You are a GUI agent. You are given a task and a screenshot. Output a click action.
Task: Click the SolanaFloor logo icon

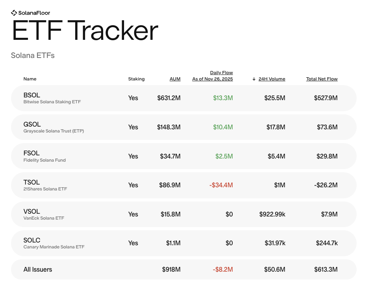point(14,12)
